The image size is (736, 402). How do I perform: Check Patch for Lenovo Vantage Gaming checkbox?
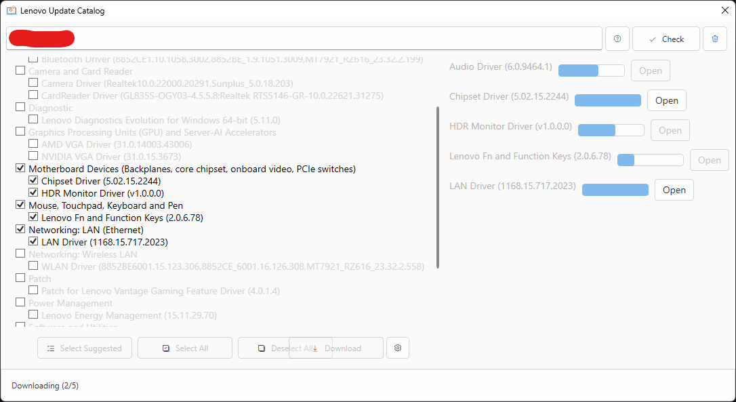pyautogui.click(x=33, y=290)
